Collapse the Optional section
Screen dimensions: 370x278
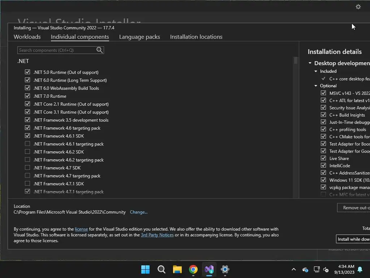[x=316, y=85]
